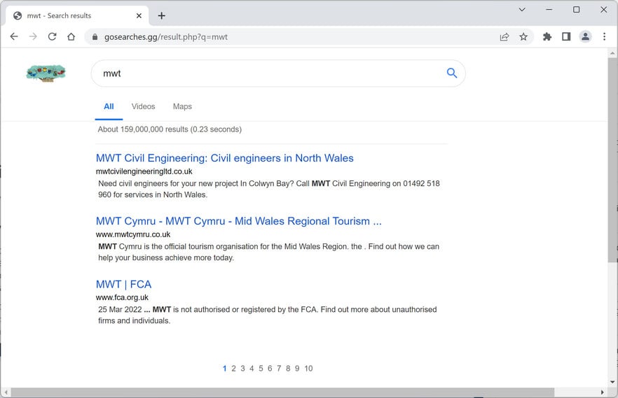Open the MWT | FCA result
This screenshot has height=398, width=618.
click(x=123, y=284)
